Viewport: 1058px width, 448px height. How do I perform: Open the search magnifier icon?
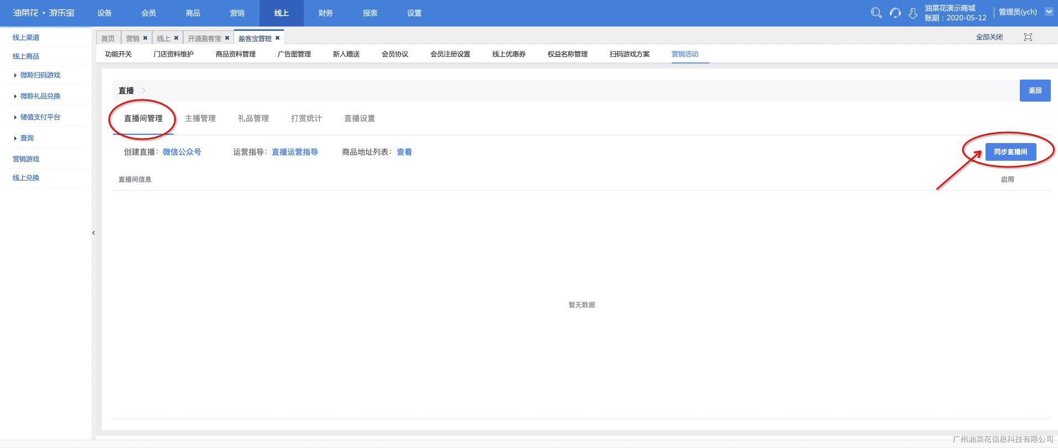(x=876, y=13)
